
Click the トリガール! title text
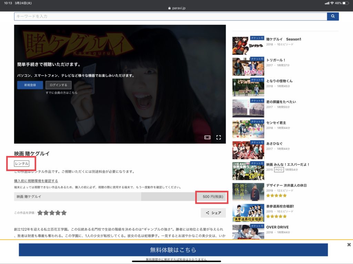point(276,60)
